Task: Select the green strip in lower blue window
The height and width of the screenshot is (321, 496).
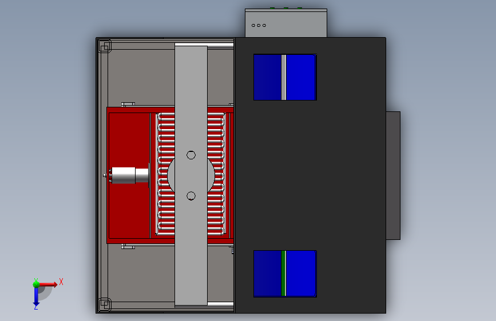Action: [x=283, y=274]
